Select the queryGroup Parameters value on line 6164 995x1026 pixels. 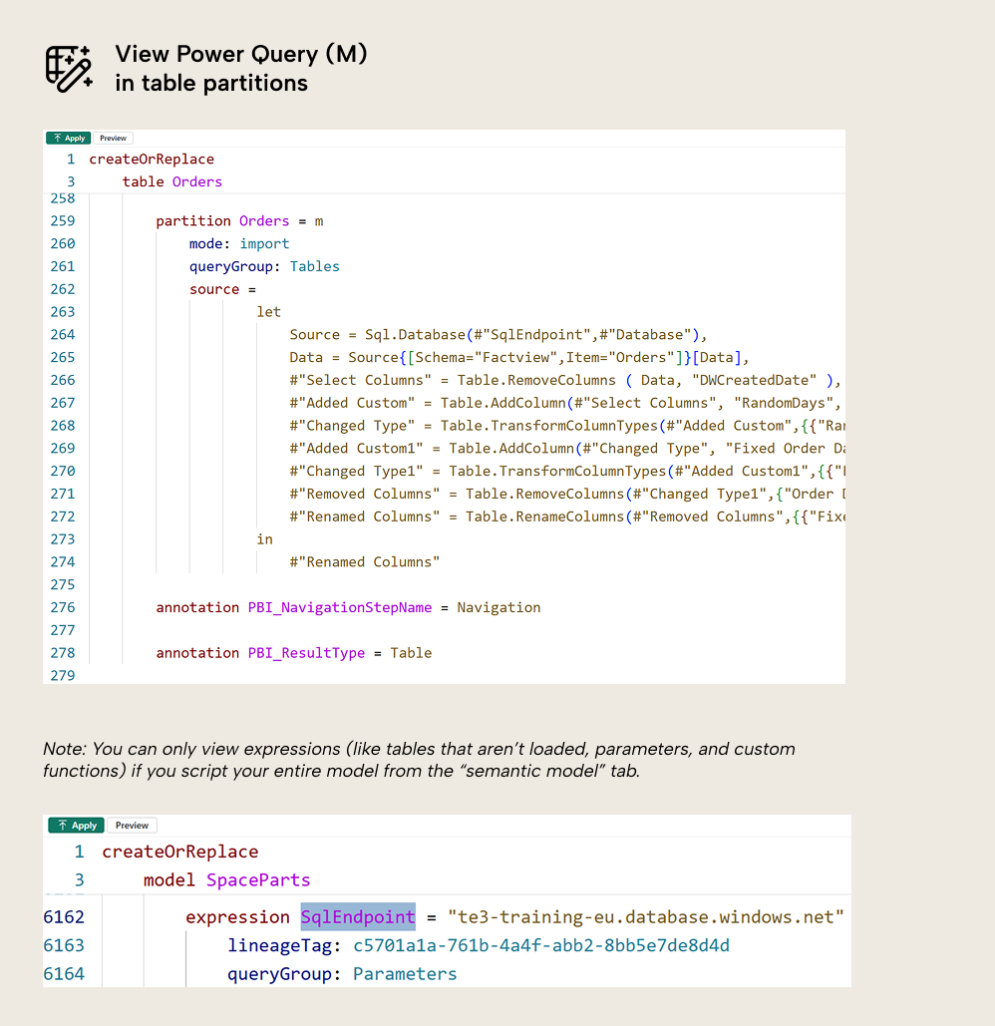405,973
